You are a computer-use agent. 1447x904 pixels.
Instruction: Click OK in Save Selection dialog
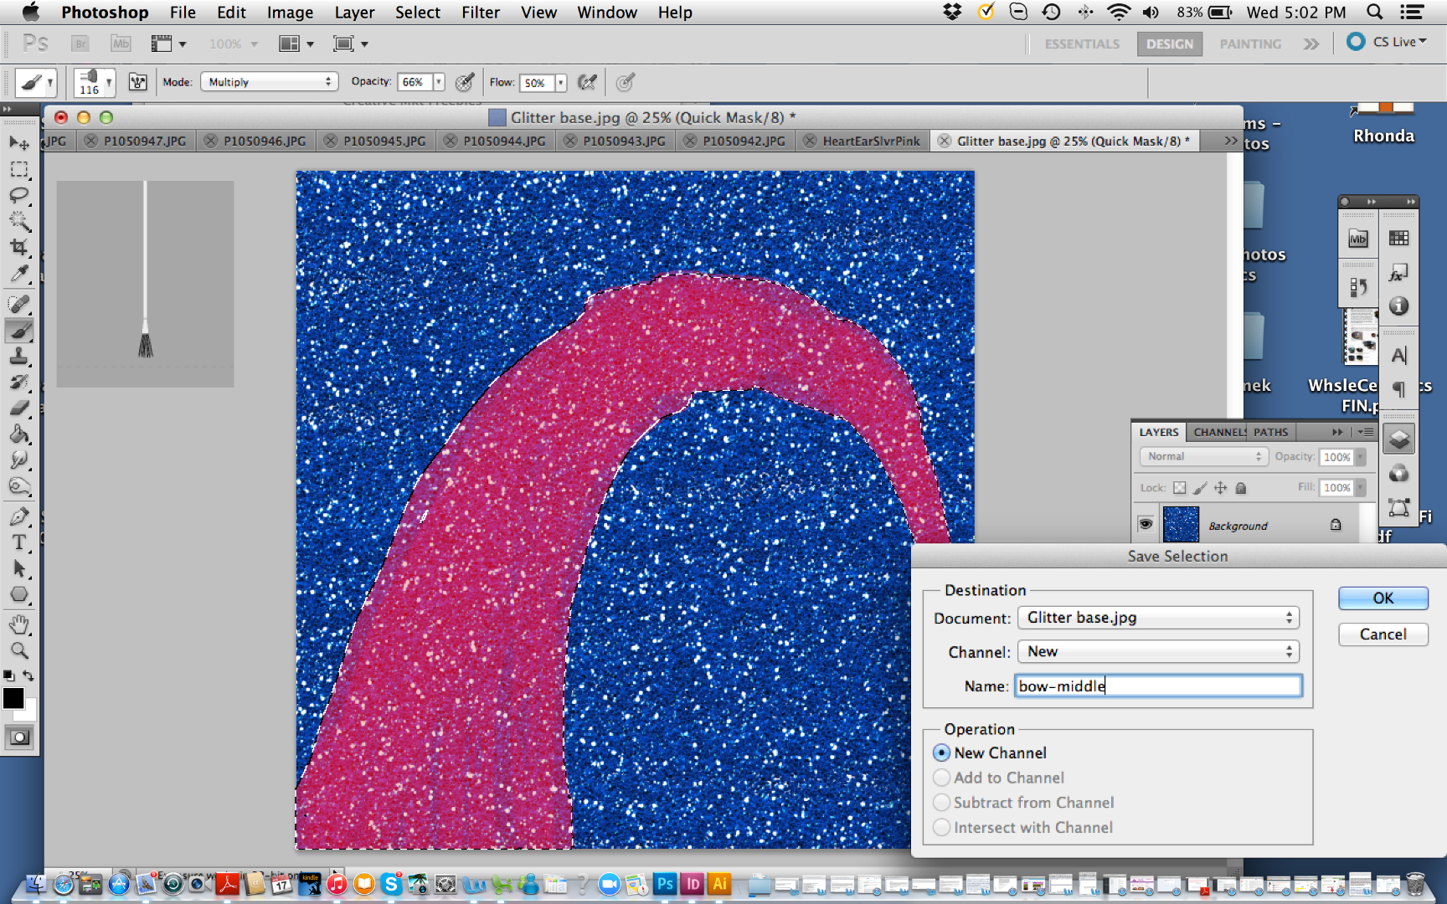pos(1383,598)
